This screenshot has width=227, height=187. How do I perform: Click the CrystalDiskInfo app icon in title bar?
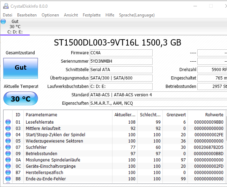click(6, 6)
